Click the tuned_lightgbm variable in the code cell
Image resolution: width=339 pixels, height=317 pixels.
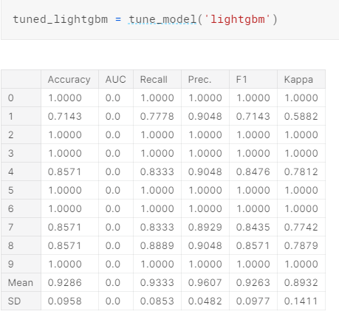coord(61,19)
